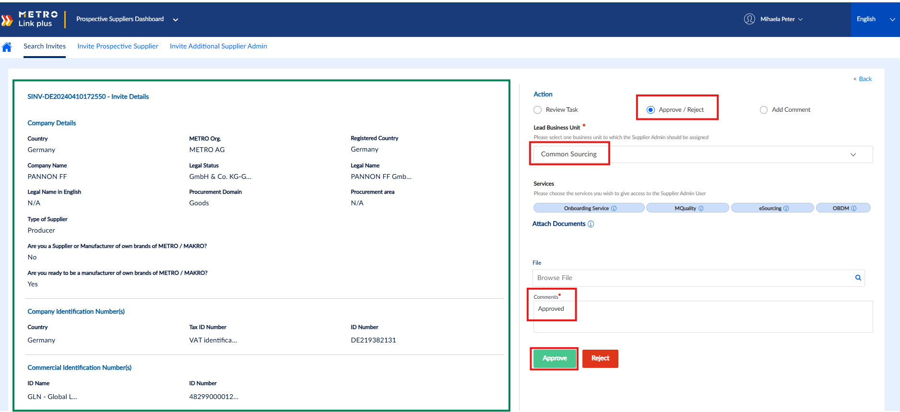
Task: Click the green Approve button
Action: [555, 359]
